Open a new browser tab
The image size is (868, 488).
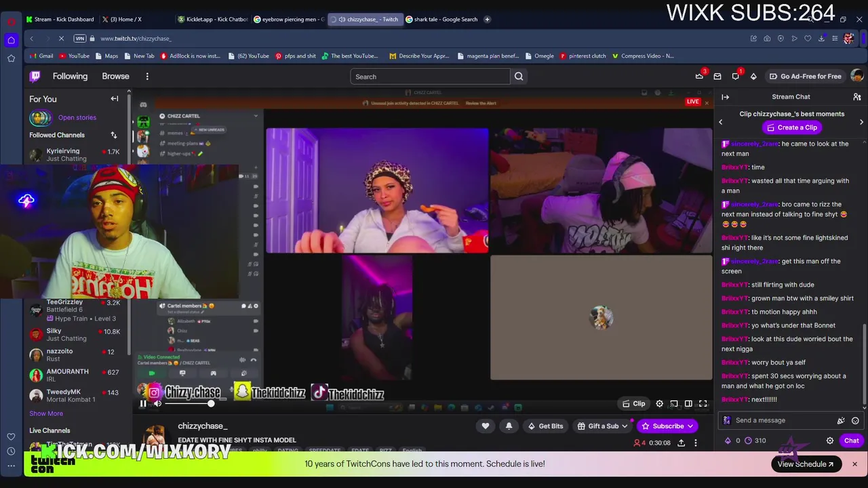pyautogui.click(x=487, y=19)
